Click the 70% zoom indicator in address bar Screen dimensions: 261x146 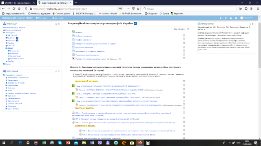coord(120,9)
